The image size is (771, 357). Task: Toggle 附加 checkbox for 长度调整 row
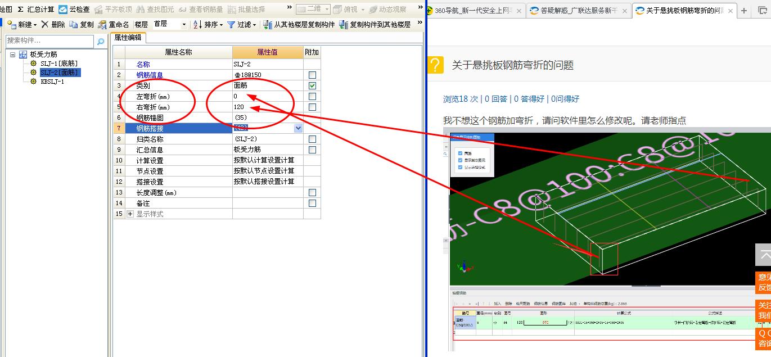[312, 192]
